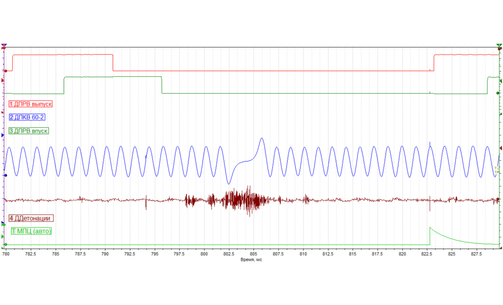Select the '4 ДДетонации' channel label
Image resolution: width=503 pixels, height=305 pixels.
(31, 218)
